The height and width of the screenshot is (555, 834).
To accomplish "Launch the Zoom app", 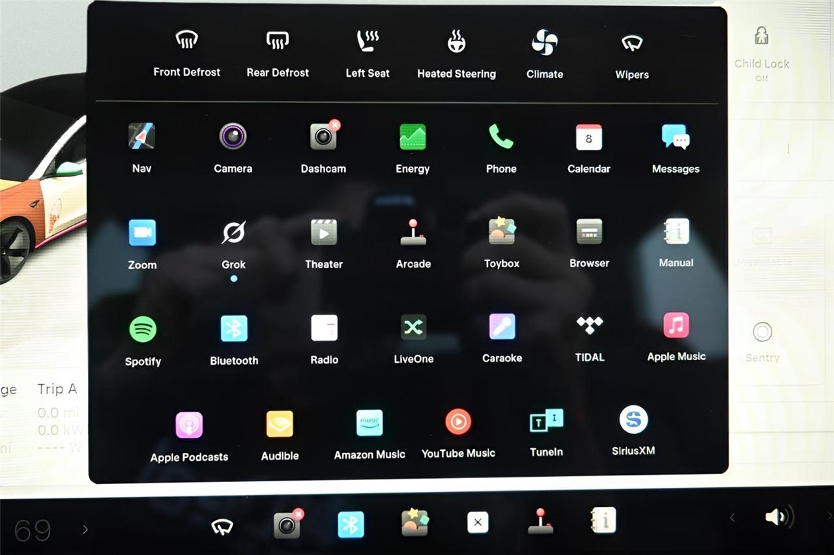I will pyautogui.click(x=142, y=233).
